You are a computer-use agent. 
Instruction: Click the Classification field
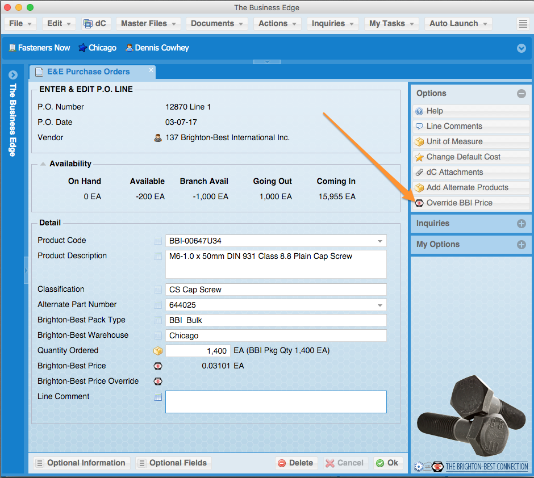pos(276,290)
